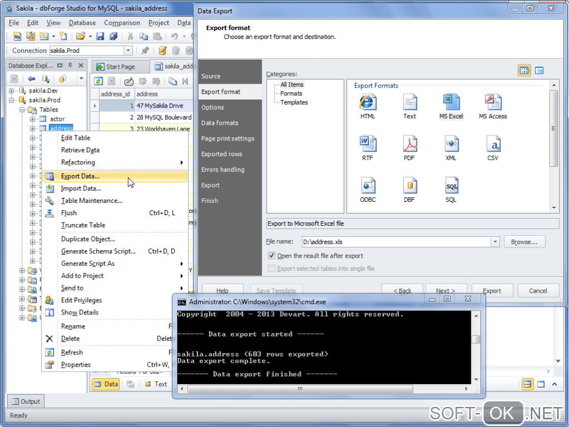Click the pencil edit icon on Connection toolbar
Viewport: 569px width, 427px height.
[x=162, y=51]
